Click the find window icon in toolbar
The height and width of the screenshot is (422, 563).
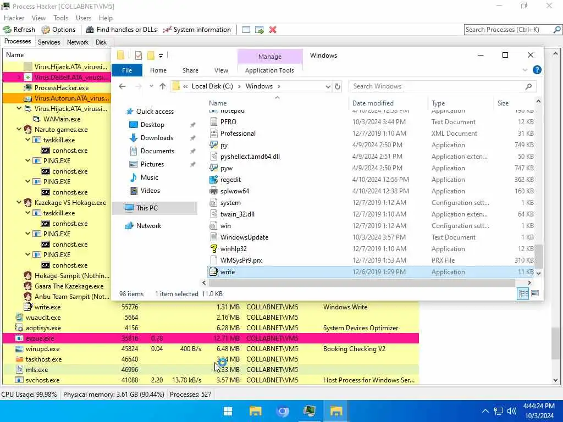tap(246, 30)
